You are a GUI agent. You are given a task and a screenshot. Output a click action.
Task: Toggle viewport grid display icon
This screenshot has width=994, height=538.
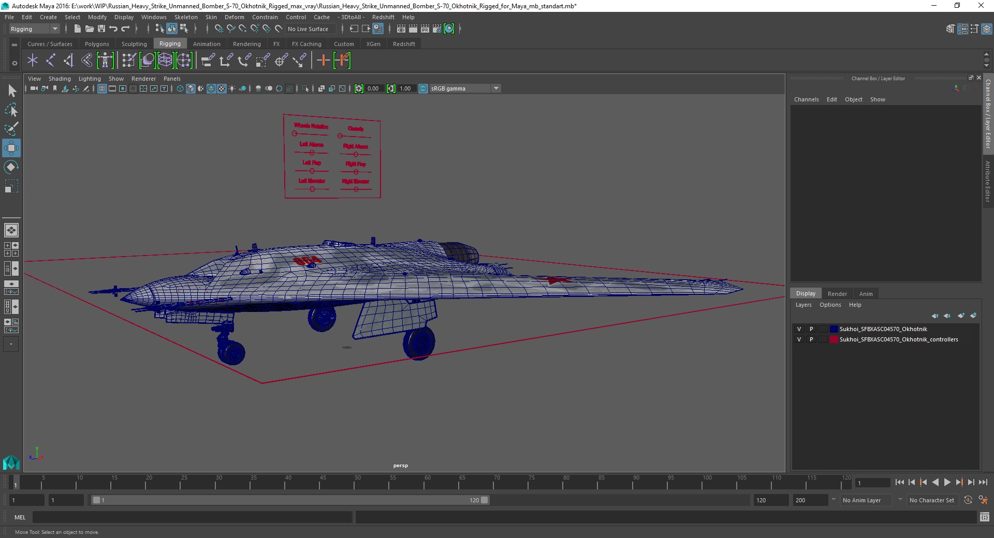(x=102, y=88)
